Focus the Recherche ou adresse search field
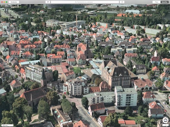The height and width of the screenshot is (127, 170). pyautogui.click(x=85, y=2)
